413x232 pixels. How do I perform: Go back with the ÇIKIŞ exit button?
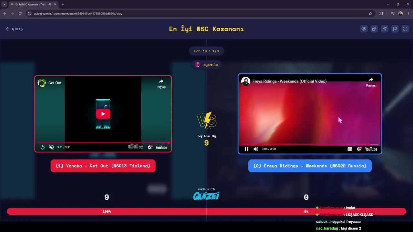pos(14,29)
